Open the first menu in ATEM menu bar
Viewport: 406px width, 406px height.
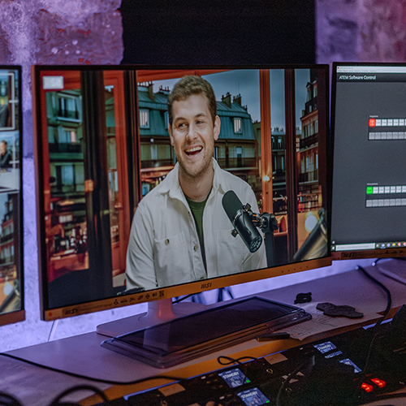click(340, 71)
